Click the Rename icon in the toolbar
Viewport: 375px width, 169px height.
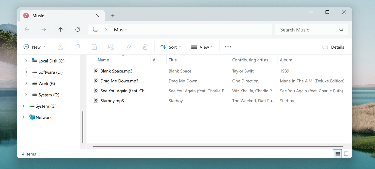(111, 47)
